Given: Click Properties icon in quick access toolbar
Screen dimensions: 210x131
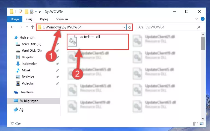Looking at the screenshot, I should click(20, 12).
